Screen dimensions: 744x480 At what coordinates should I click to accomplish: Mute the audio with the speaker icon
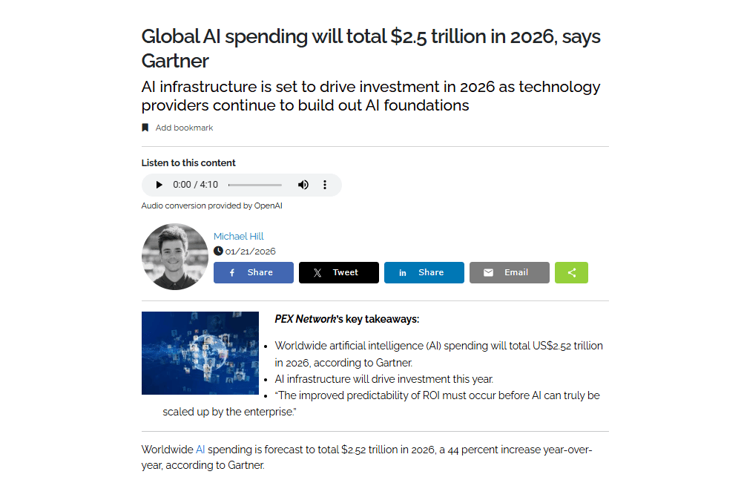point(303,185)
